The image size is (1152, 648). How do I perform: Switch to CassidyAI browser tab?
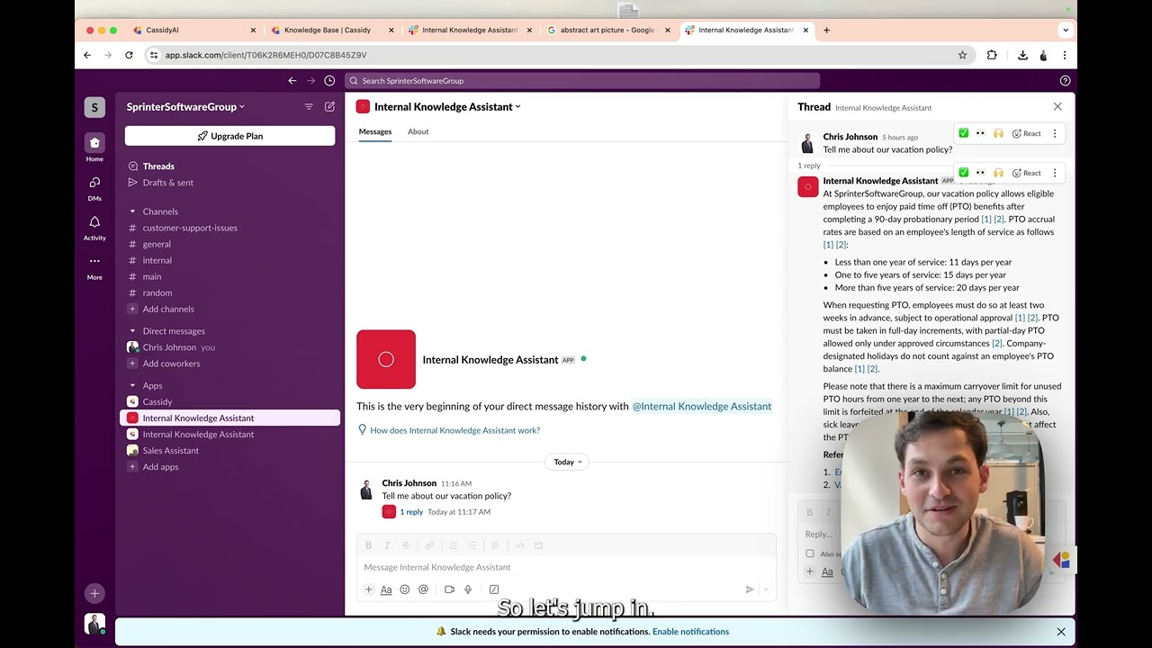(163, 30)
